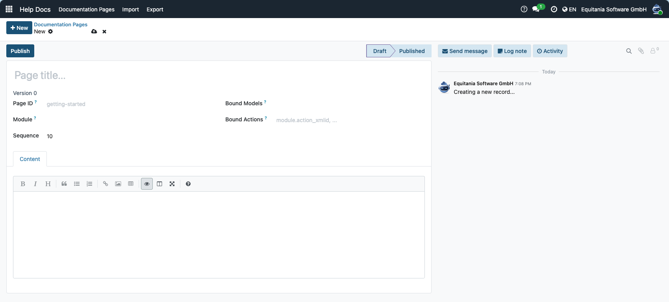669x302 pixels.
Task: Insert heading with H toolbar icon
Action: coord(48,184)
